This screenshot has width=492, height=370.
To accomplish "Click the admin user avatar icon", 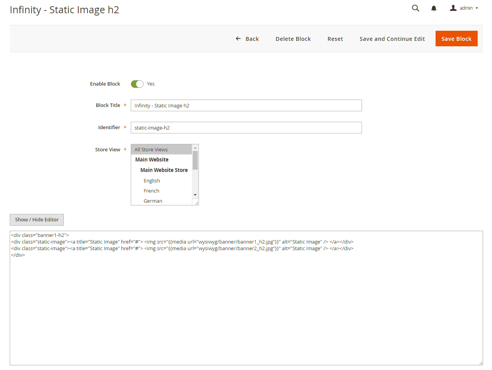I will point(453,8).
